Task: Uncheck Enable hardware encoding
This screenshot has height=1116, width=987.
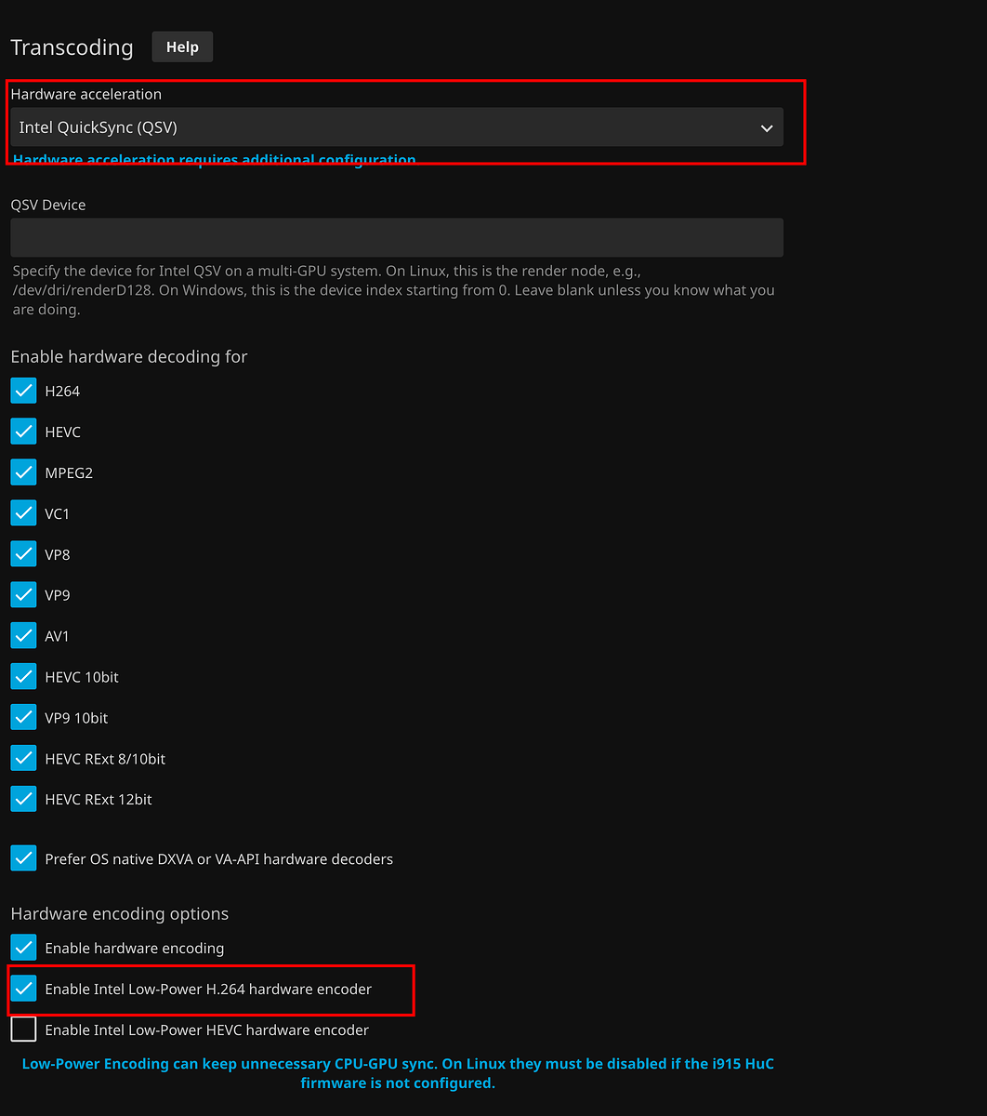Action: point(24,948)
